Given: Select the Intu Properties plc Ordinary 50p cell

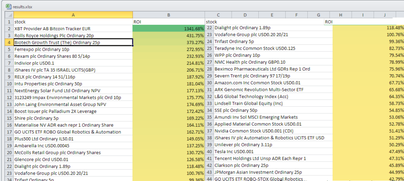Looking at the screenshot, I should coord(73,84).
